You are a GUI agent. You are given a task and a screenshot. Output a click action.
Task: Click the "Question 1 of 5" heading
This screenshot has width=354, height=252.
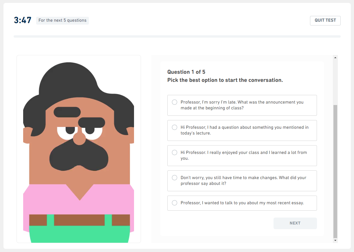(x=186, y=72)
